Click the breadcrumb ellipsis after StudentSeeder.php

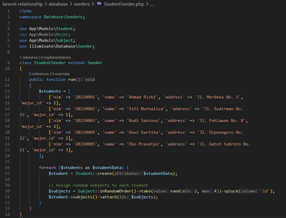coord(152,4)
